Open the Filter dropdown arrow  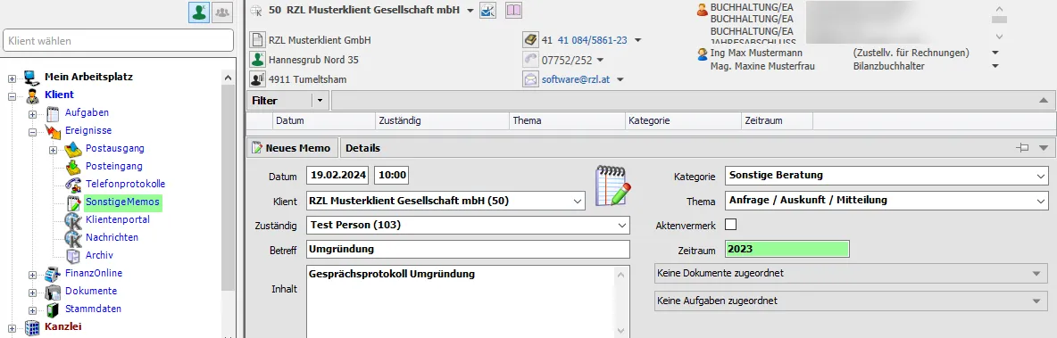pos(320,100)
